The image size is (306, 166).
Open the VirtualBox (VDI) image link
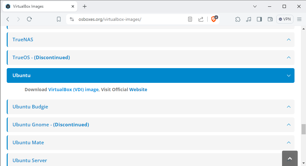(x=73, y=90)
